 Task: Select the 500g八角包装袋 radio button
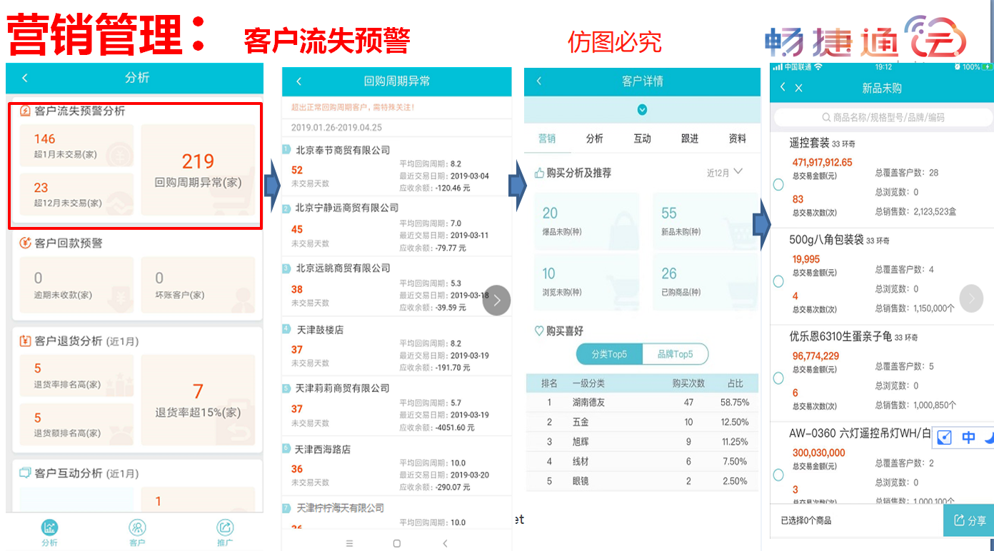[779, 281]
